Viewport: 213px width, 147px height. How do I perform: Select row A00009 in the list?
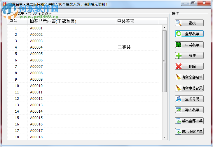(83, 79)
